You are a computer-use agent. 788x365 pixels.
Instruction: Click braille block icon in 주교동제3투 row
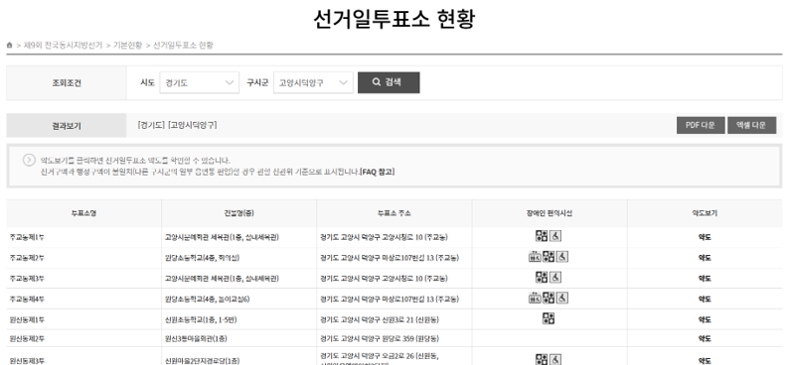click(542, 278)
